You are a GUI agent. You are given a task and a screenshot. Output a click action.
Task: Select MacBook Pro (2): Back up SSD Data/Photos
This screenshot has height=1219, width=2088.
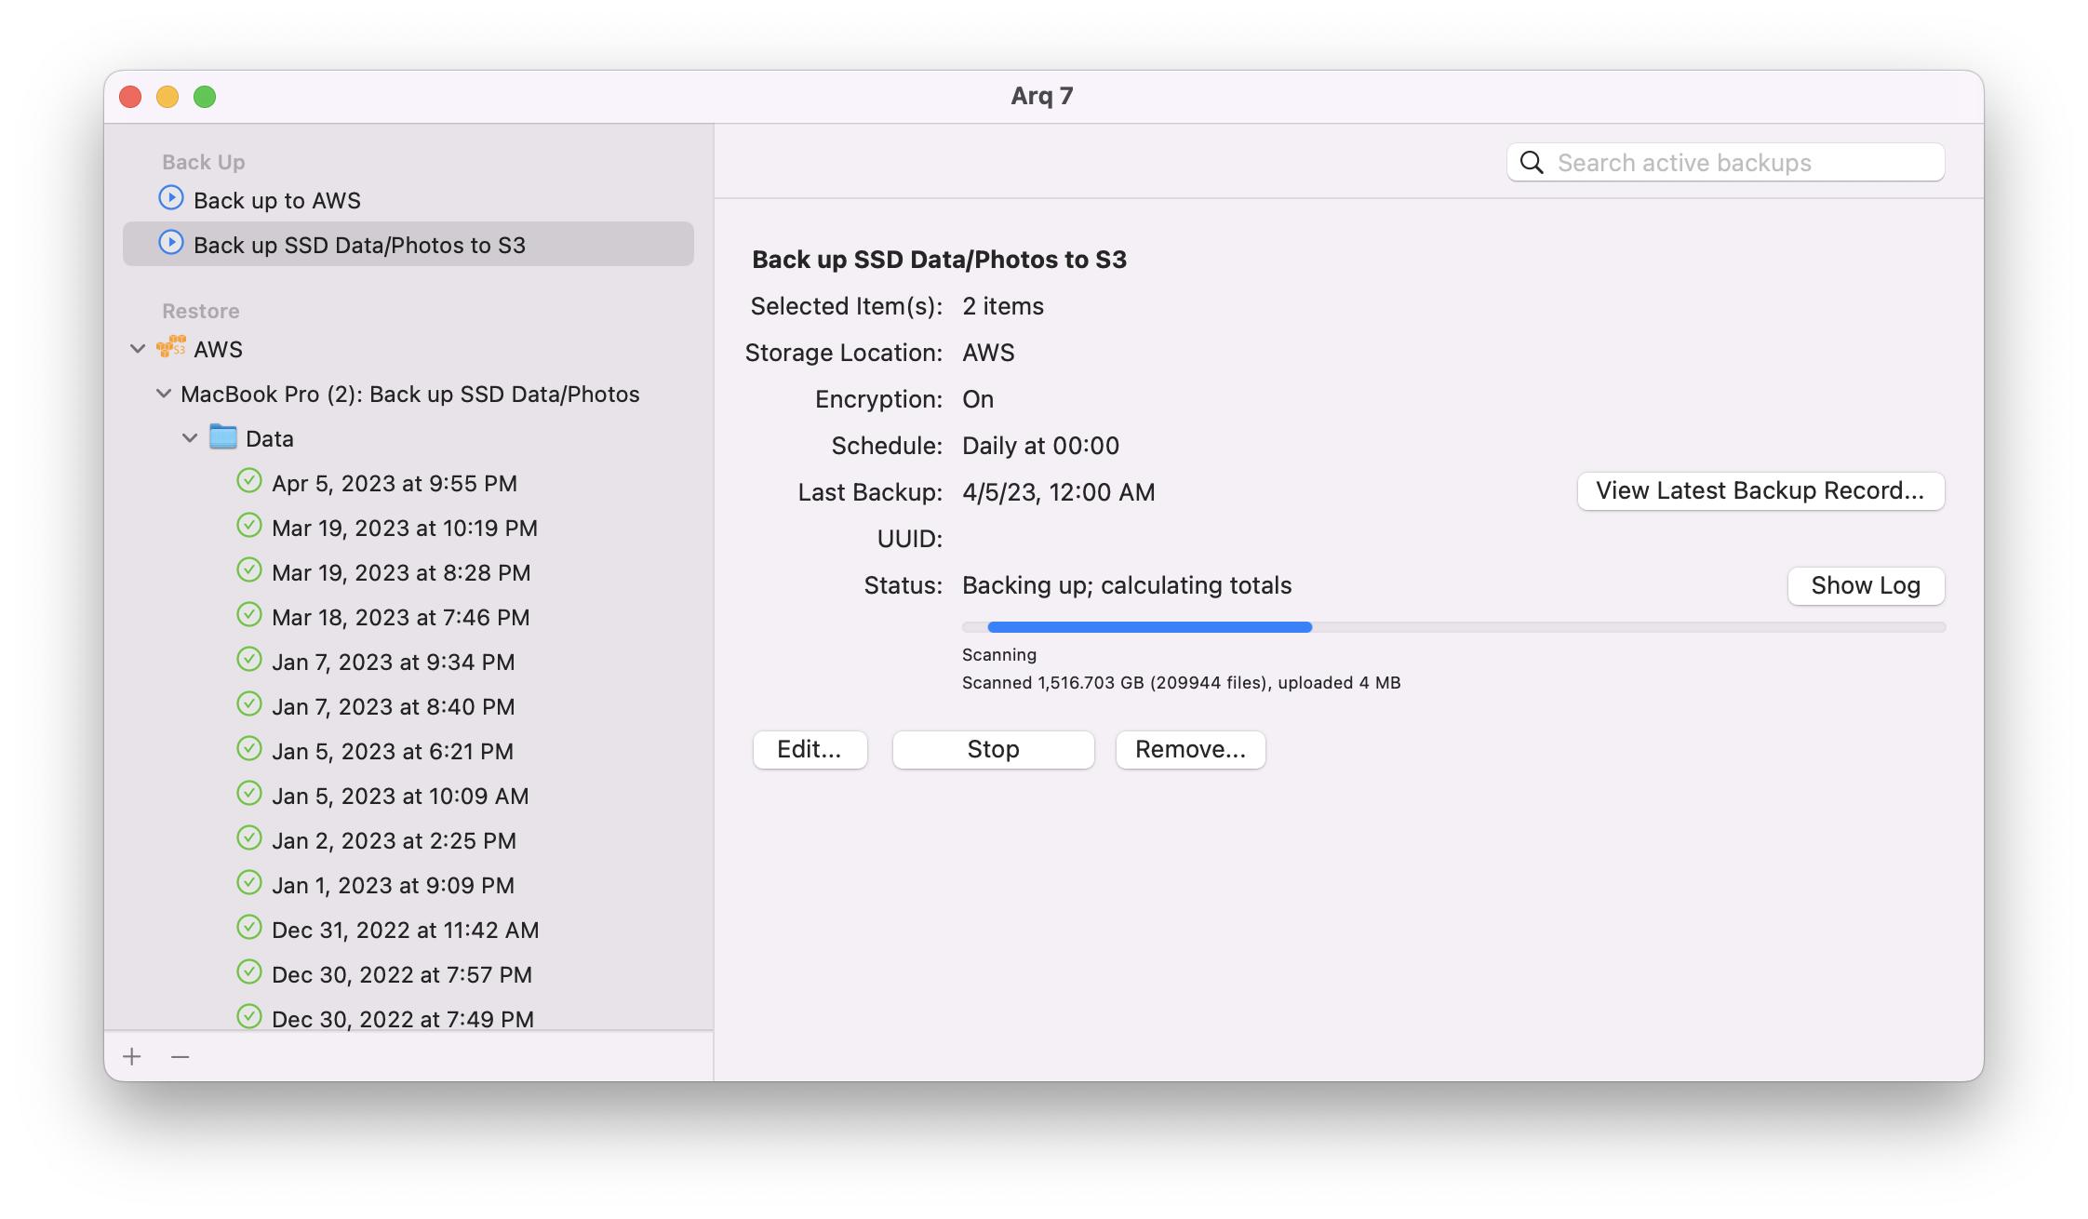(409, 394)
